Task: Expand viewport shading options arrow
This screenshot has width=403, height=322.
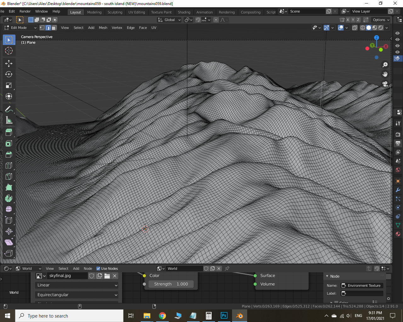Action: point(387,28)
